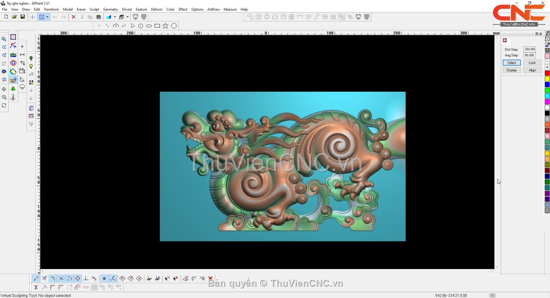Toggle the endpoint snap button

(x=36, y=278)
